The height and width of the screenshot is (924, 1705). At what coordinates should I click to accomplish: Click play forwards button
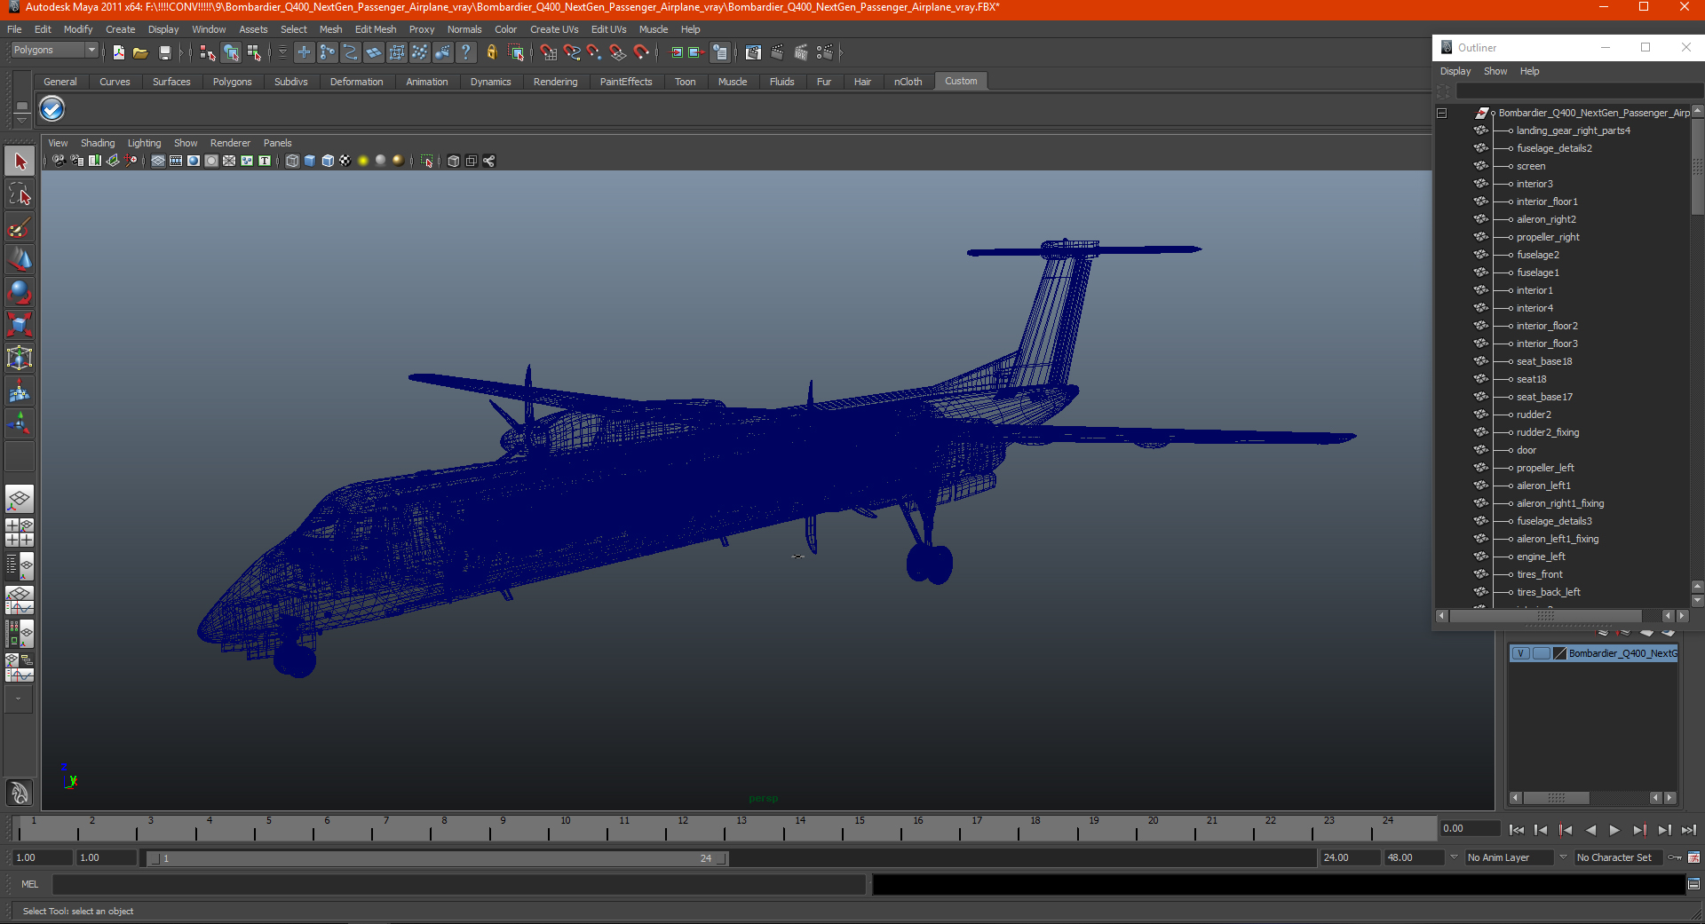[1614, 830]
